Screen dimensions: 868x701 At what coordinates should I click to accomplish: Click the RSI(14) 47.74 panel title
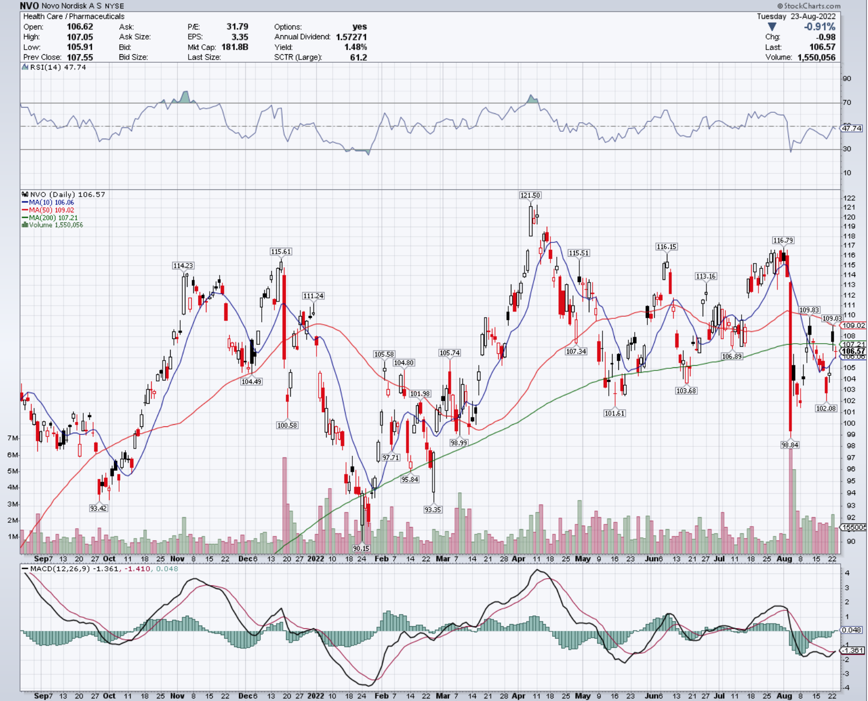pyautogui.click(x=58, y=67)
